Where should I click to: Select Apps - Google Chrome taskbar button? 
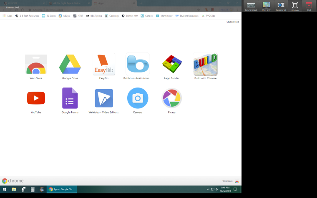[x=62, y=189]
